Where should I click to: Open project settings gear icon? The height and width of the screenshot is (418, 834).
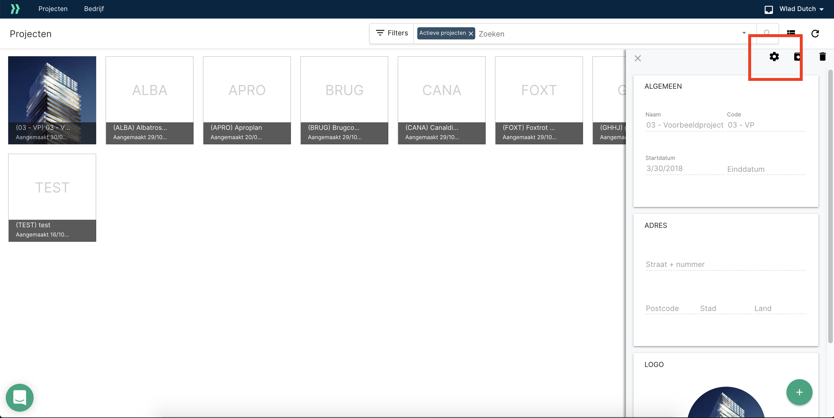(x=774, y=57)
